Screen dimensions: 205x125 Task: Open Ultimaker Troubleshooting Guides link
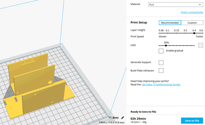[161, 85]
